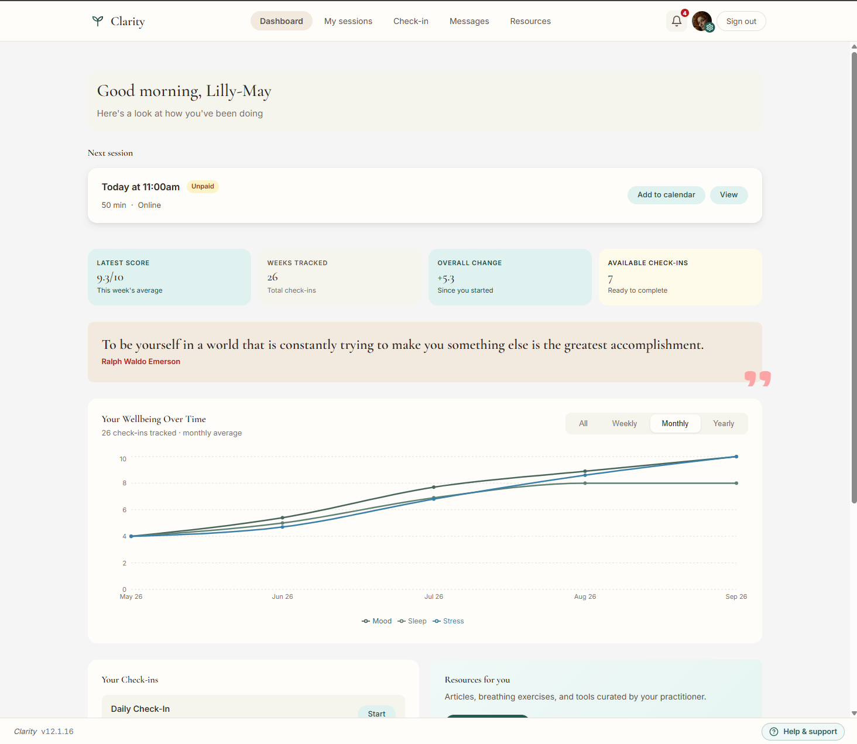
Task: Click the Latest Score card
Action: click(x=169, y=277)
